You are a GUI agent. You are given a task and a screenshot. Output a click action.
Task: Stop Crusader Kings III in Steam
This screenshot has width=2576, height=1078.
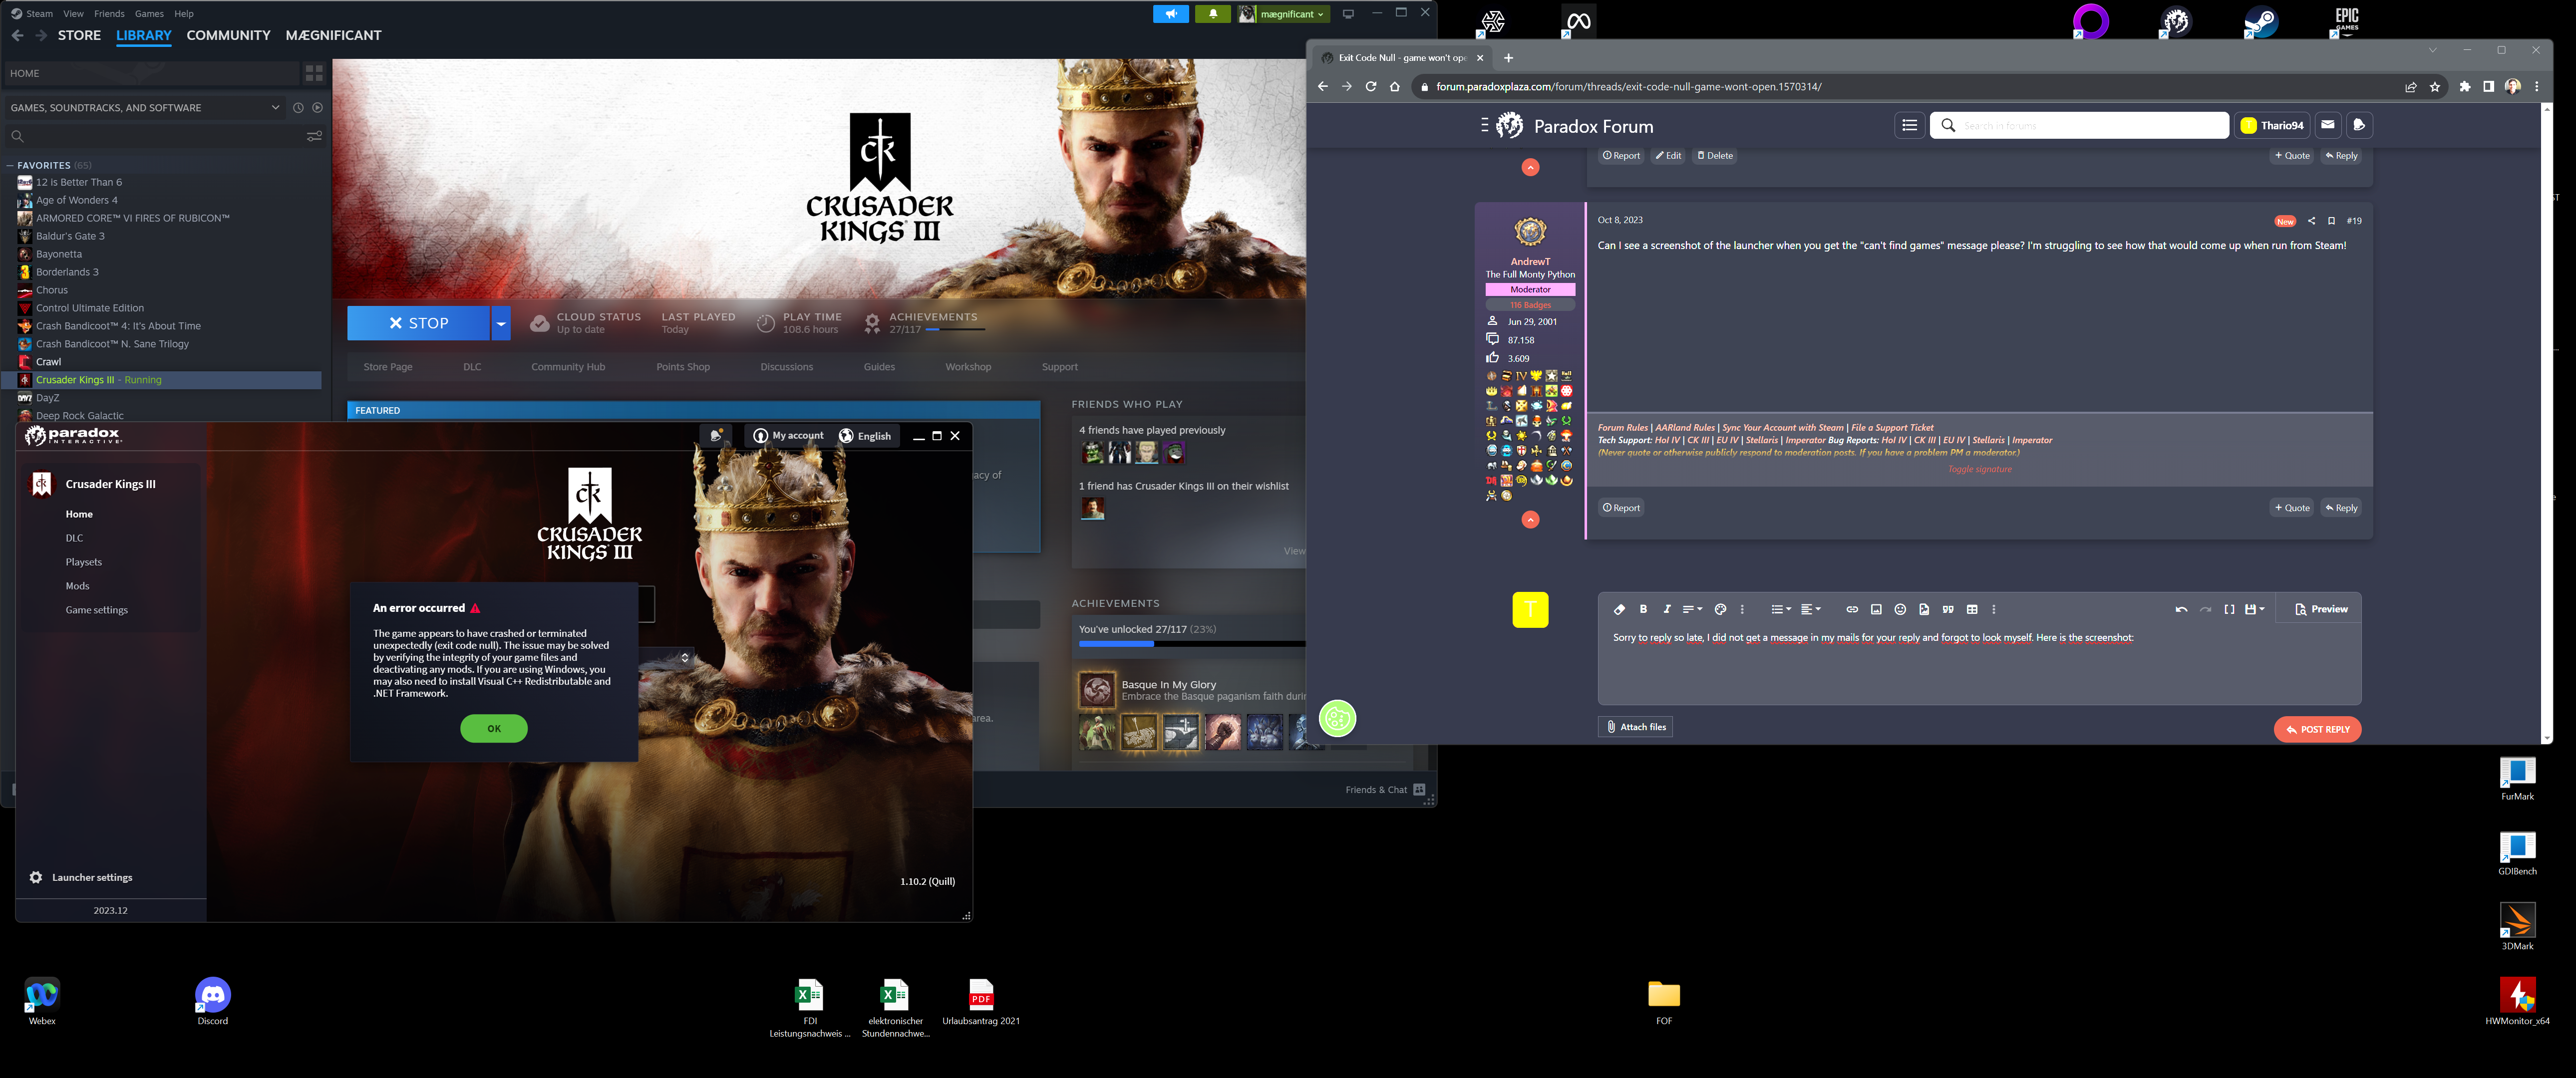pyautogui.click(x=418, y=323)
